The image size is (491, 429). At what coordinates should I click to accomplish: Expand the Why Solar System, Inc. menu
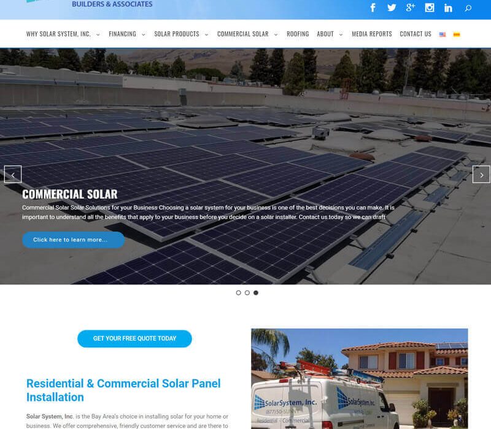click(x=63, y=34)
